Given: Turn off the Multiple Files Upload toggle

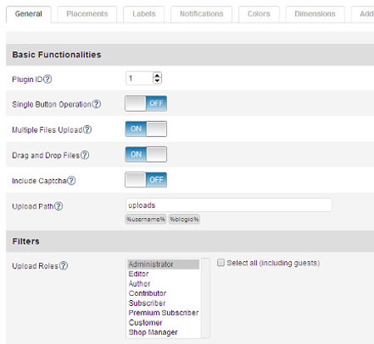Looking at the screenshot, I should point(146,128).
